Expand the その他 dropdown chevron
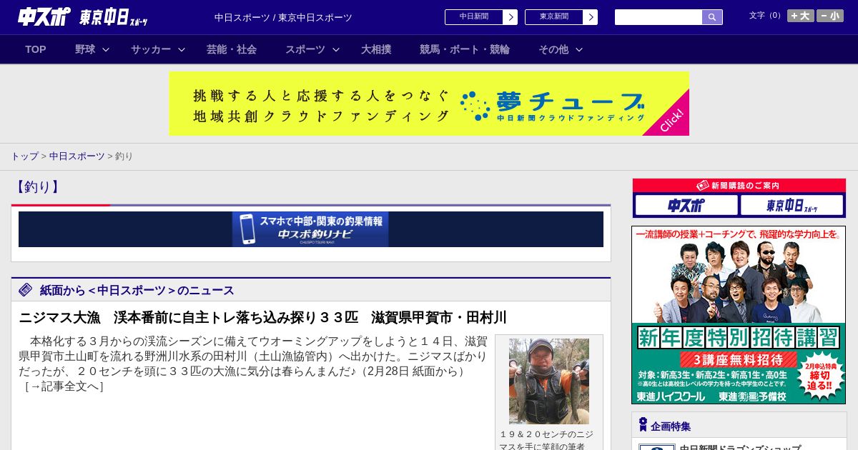This screenshot has height=450, width=858. tap(579, 50)
